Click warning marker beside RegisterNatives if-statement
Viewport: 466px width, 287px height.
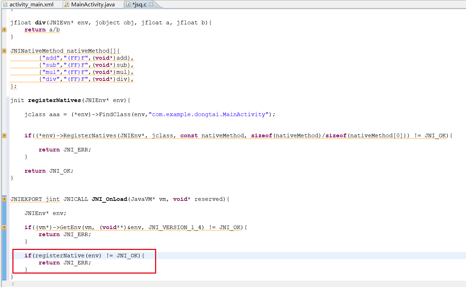4,136
